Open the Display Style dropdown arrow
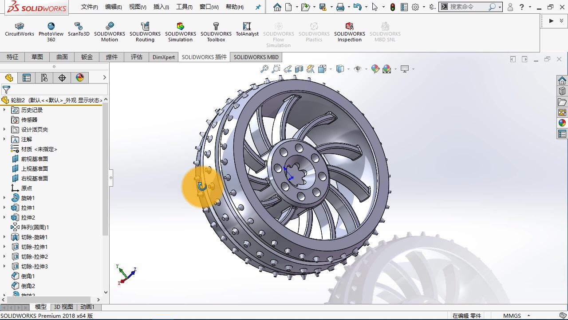568x320 pixels. (x=348, y=69)
